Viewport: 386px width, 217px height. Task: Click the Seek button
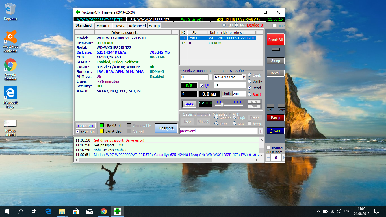189,104
